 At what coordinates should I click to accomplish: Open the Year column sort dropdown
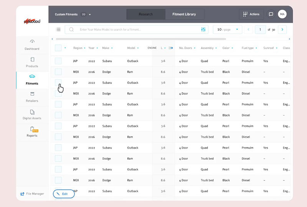tap(97, 48)
